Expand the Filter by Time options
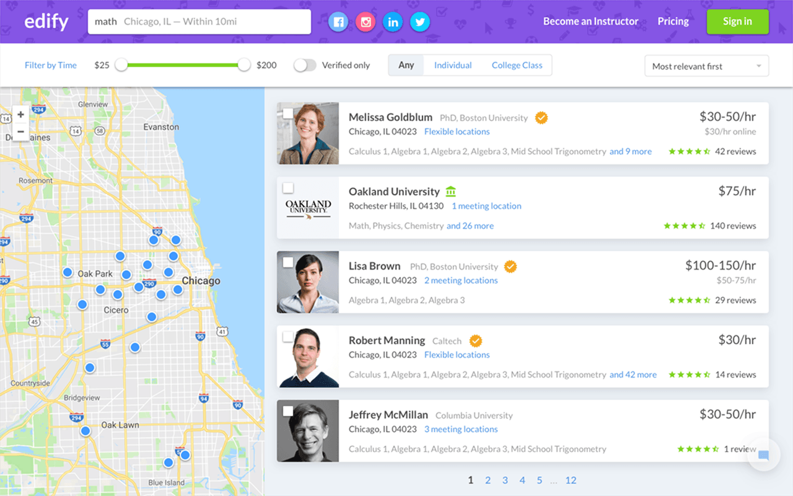The width and height of the screenshot is (793, 496). [51, 65]
